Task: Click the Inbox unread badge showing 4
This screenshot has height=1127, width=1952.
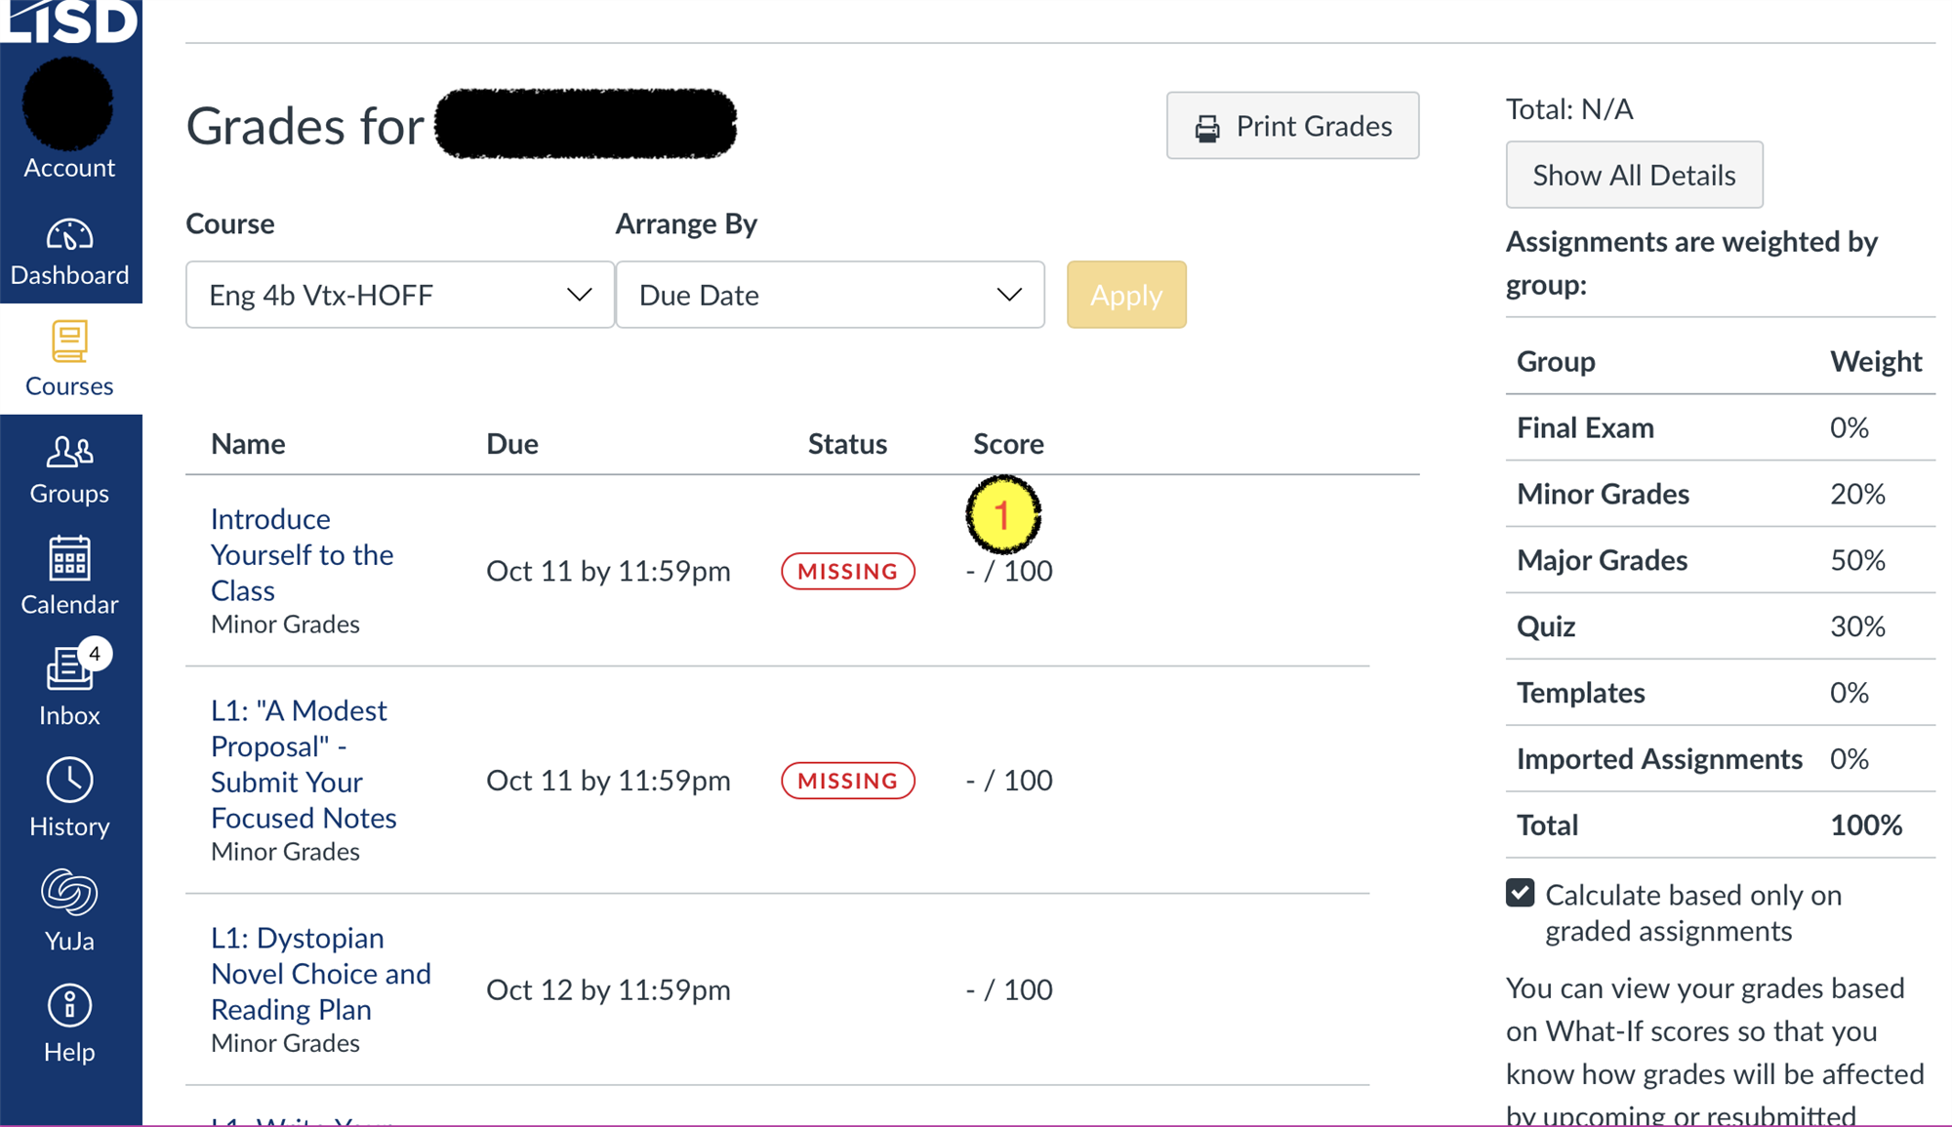Action: click(x=95, y=654)
